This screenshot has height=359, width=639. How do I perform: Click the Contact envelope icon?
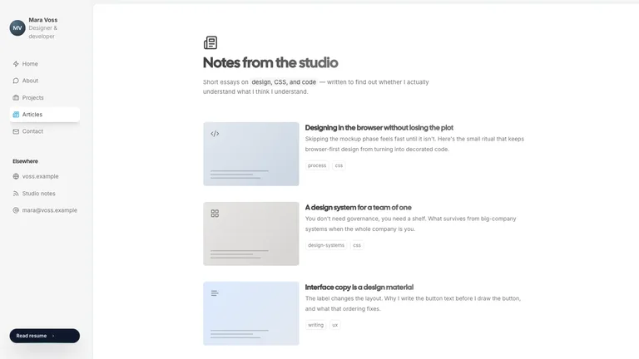coord(16,131)
